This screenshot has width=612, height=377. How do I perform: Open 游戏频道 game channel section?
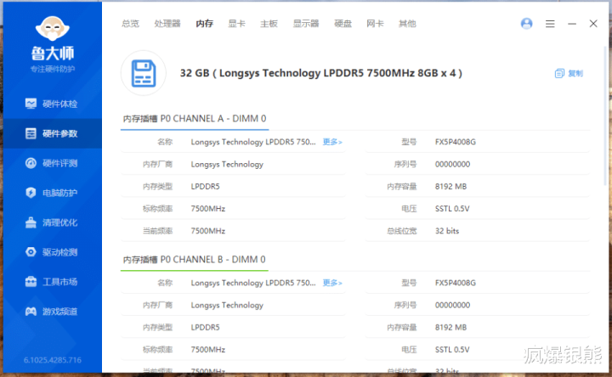(52, 311)
